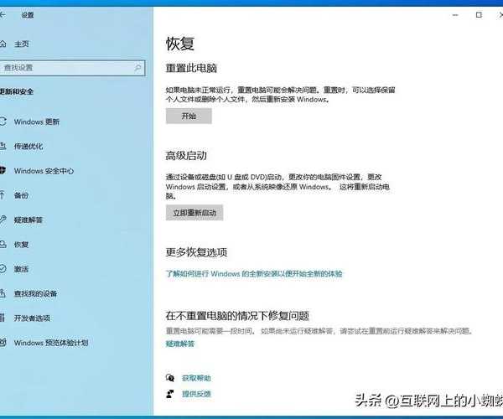Image resolution: width=503 pixels, height=419 pixels.
Task: Click the magnifier icon in search box
Action: [x=137, y=68]
